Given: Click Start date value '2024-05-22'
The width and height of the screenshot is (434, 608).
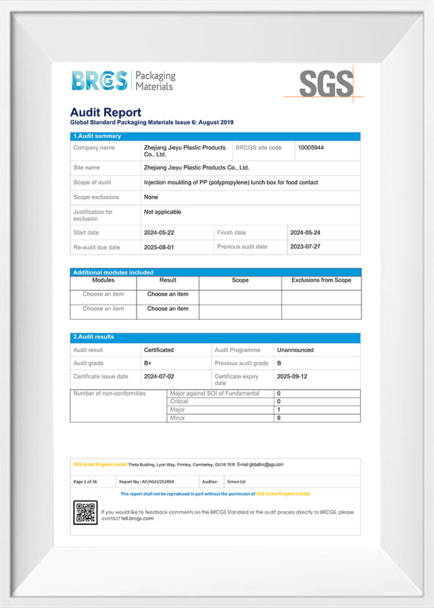Looking at the screenshot, I should click(x=159, y=233).
